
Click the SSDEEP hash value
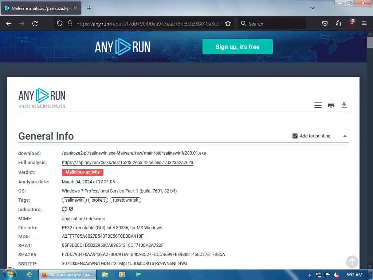(125, 264)
